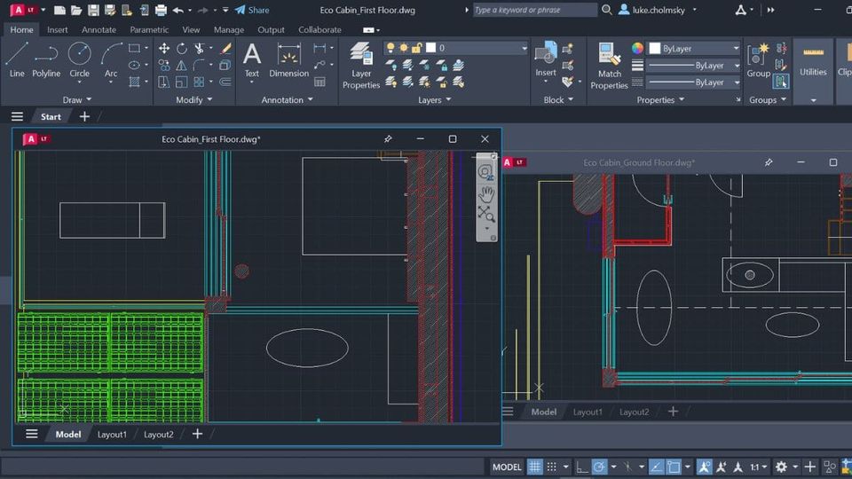Open the annotation scale 1:1 dropdown
The image size is (852, 479).
click(x=759, y=467)
